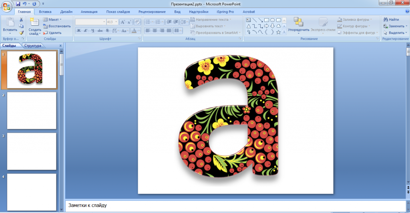Open Направление текста text direction menu

click(211, 20)
